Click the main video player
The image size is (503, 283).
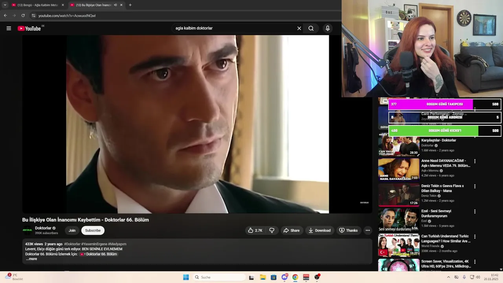[x=197, y=124]
